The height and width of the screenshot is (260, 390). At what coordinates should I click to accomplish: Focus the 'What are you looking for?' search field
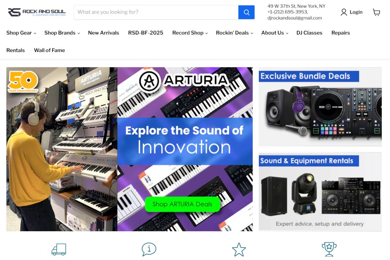click(x=156, y=12)
